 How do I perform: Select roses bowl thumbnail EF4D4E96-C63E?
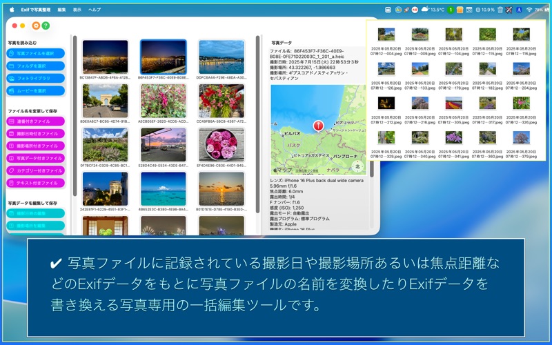(221, 145)
